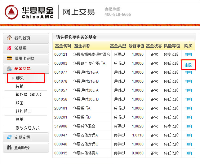The image size is (200, 164).
Task: Select 赎回 submenu item
Action: coord(20,103)
